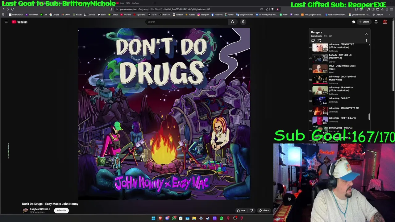Image resolution: width=395 pixels, height=222 pixels.
Task: Open WhatsApp from the taskbar
Action: point(174,219)
